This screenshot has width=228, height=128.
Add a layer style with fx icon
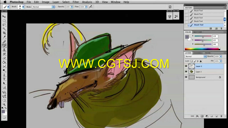coord(197,116)
